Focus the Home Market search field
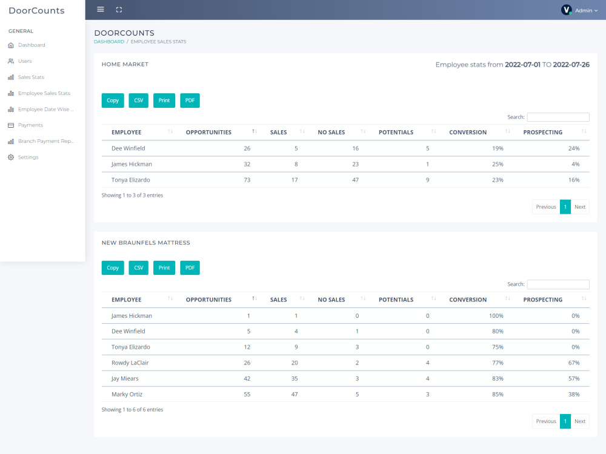606x454 pixels. (x=558, y=117)
